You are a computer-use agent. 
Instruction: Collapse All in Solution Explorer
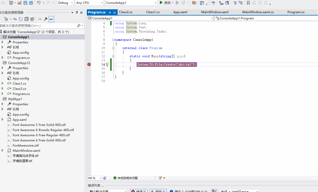(x=26, y=19)
